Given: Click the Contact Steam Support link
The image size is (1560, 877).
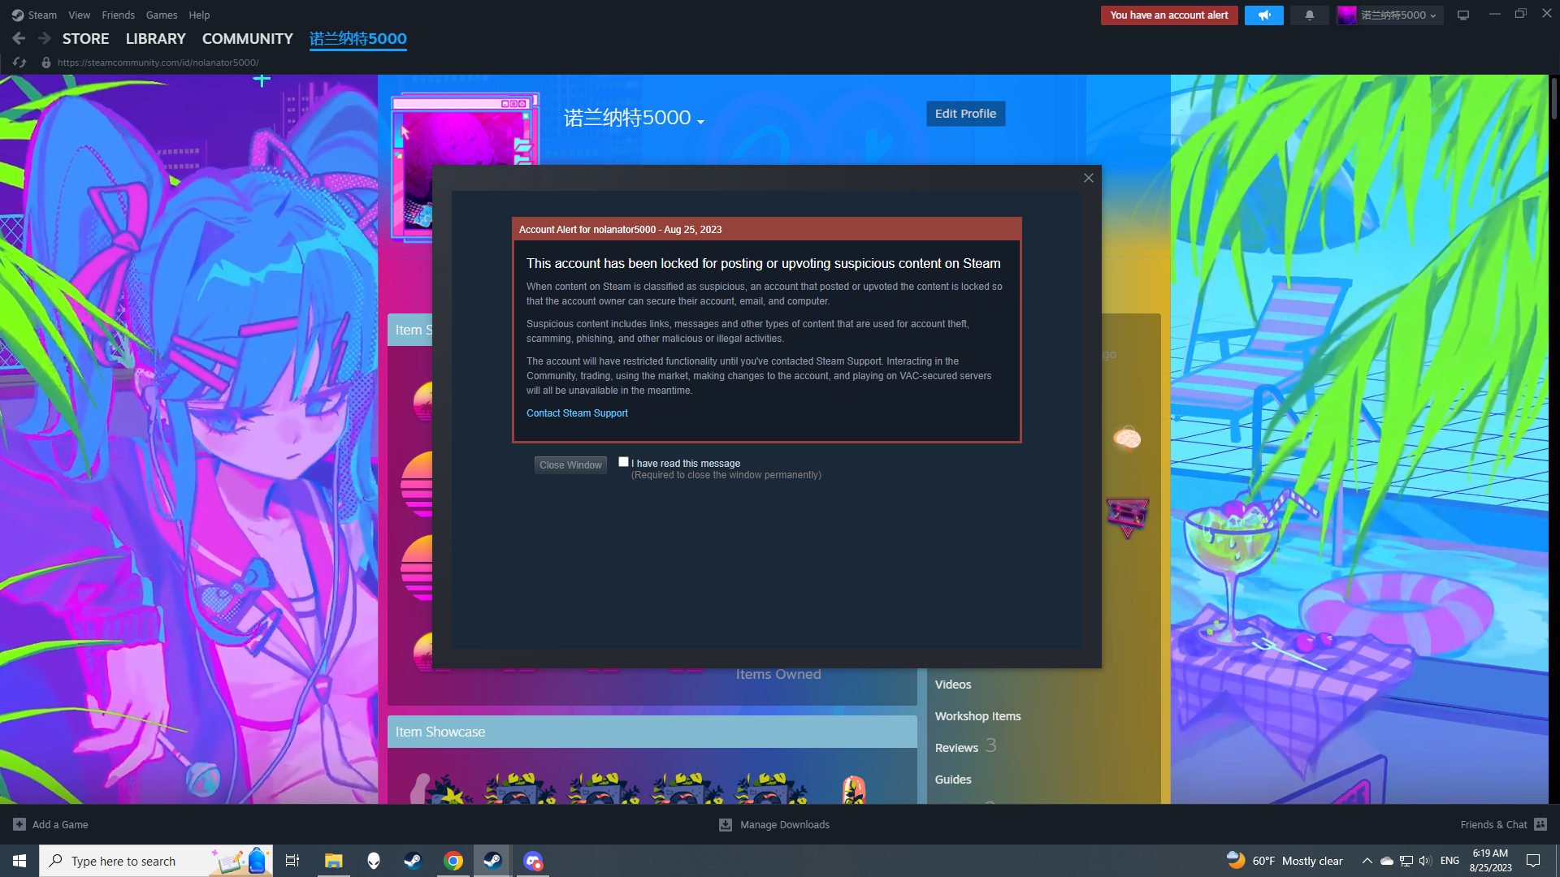Looking at the screenshot, I should click(577, 413).
